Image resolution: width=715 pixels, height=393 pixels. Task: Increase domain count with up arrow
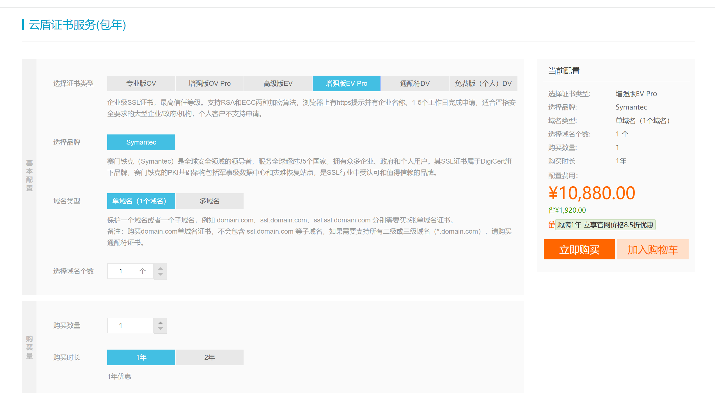(160, 268)
